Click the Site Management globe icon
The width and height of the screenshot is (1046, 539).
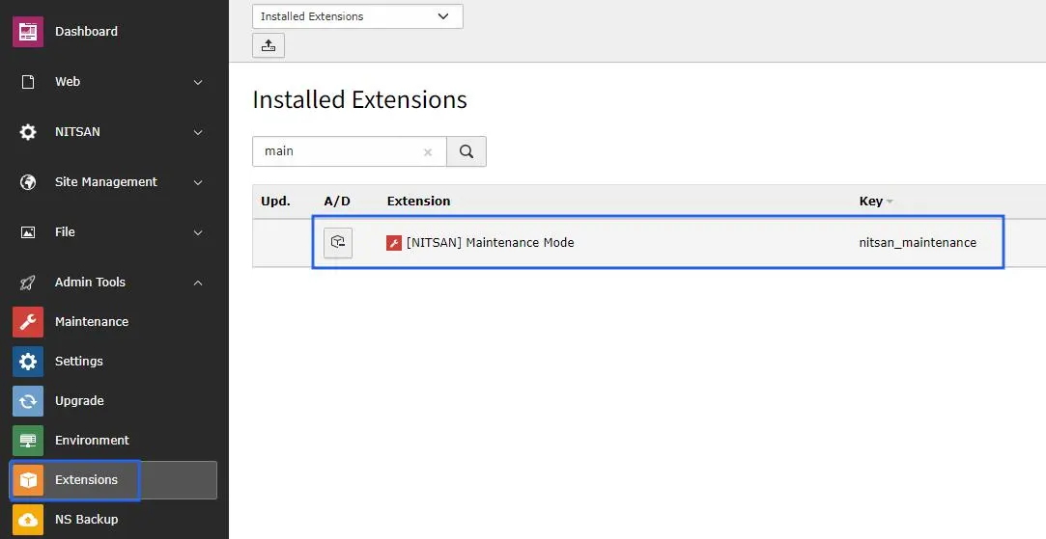tap(28, 182)
